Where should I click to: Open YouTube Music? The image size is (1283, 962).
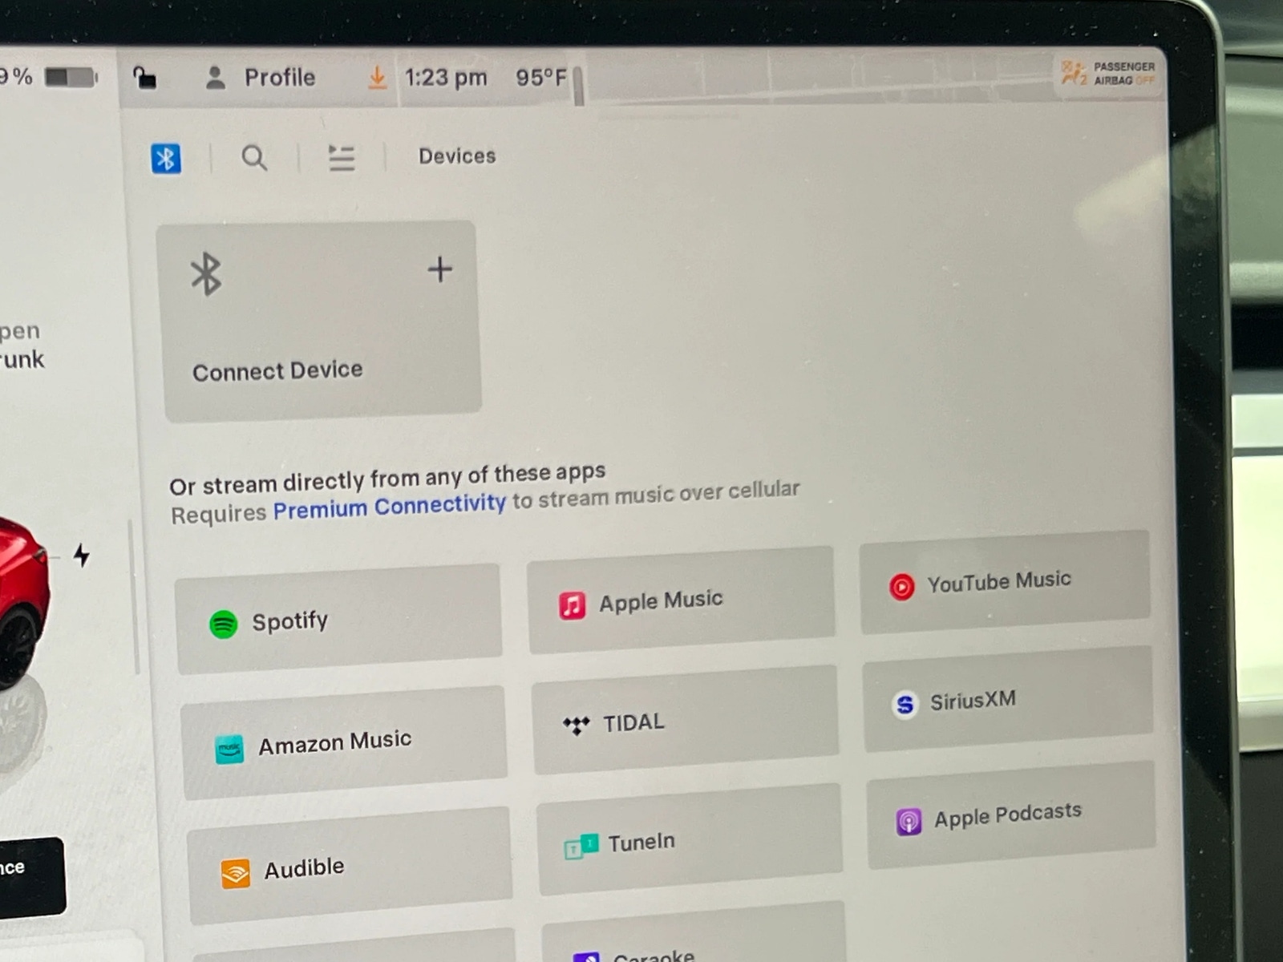click(x=1005, y=581)
